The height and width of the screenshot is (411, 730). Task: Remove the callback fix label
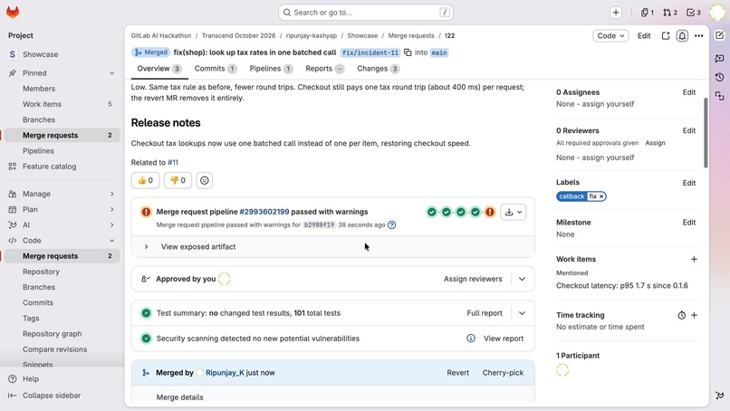tap(601, 196)
